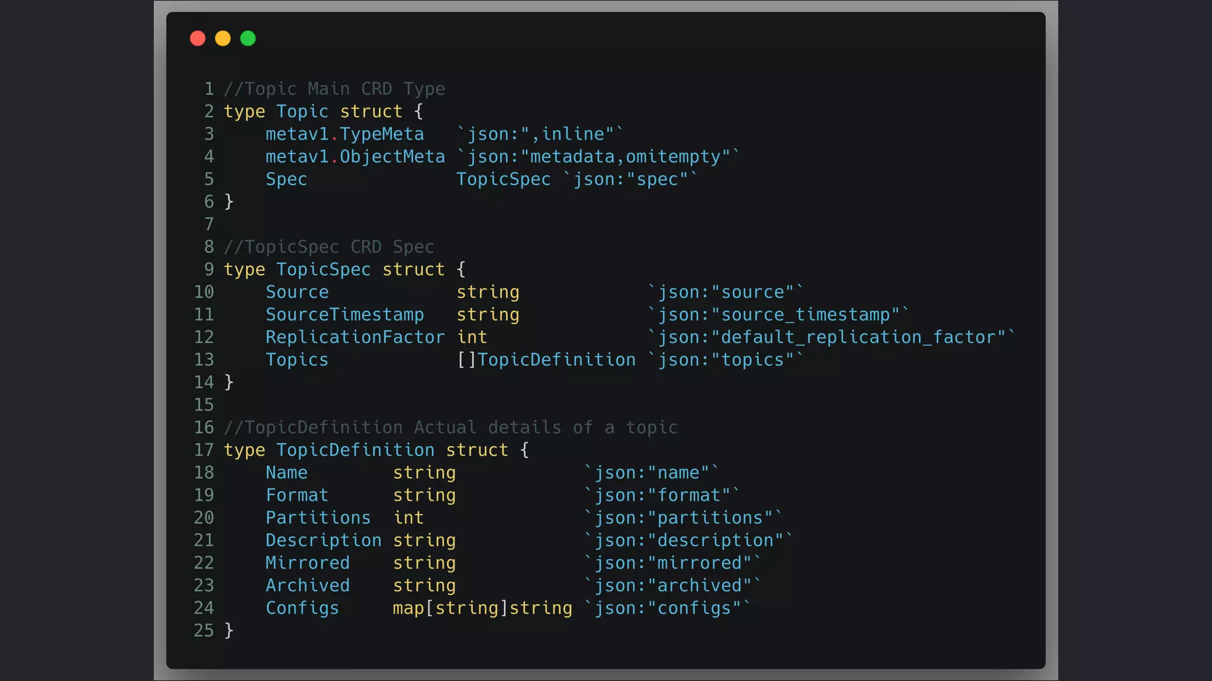Click the Partitions field name

(318, 518)
